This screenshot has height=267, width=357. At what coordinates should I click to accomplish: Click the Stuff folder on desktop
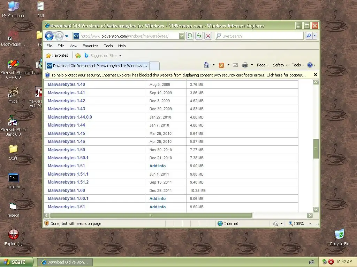tap(13, 152)
